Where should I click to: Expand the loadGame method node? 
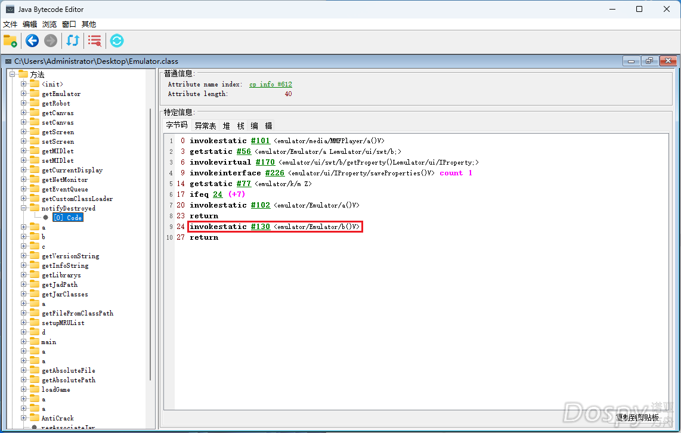coord(24,389)
